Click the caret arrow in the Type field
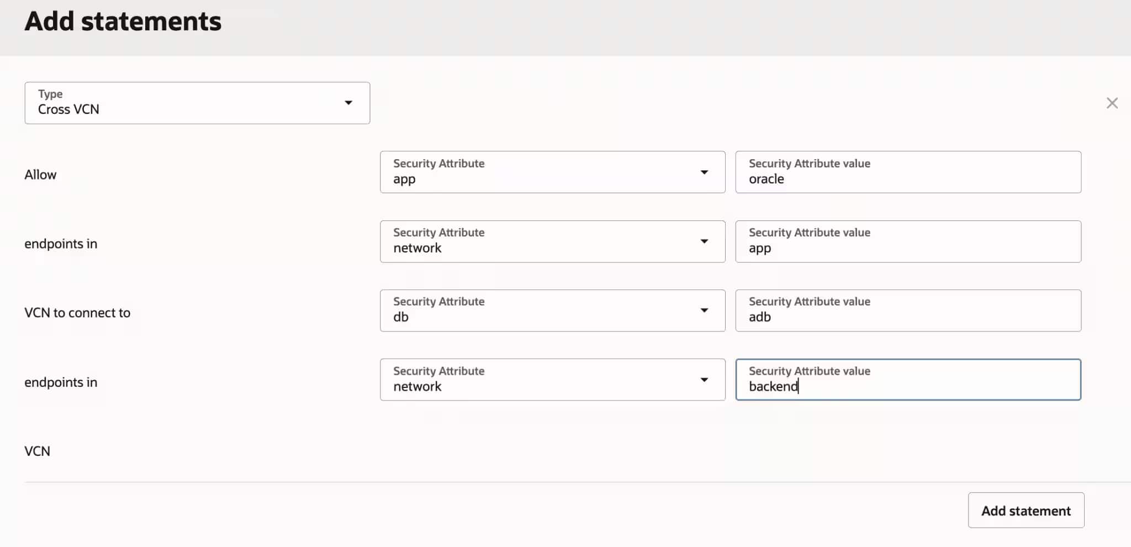Image resolution: width=1131 pixels, height=547 pixels. [x=348, y=103]
